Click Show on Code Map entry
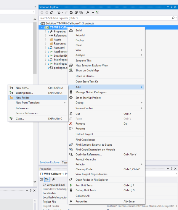 pyautogui.click(x=107, y=71)
